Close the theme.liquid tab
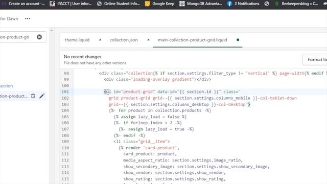The width and height of the screenshot is (327, 184). 100,40
